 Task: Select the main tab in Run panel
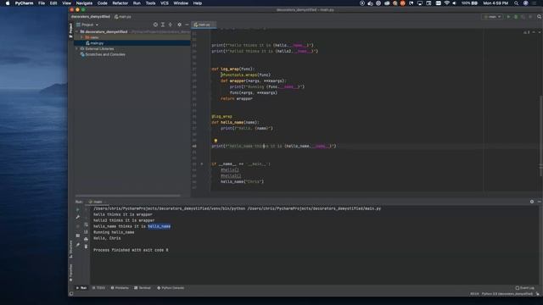(98, 202)
